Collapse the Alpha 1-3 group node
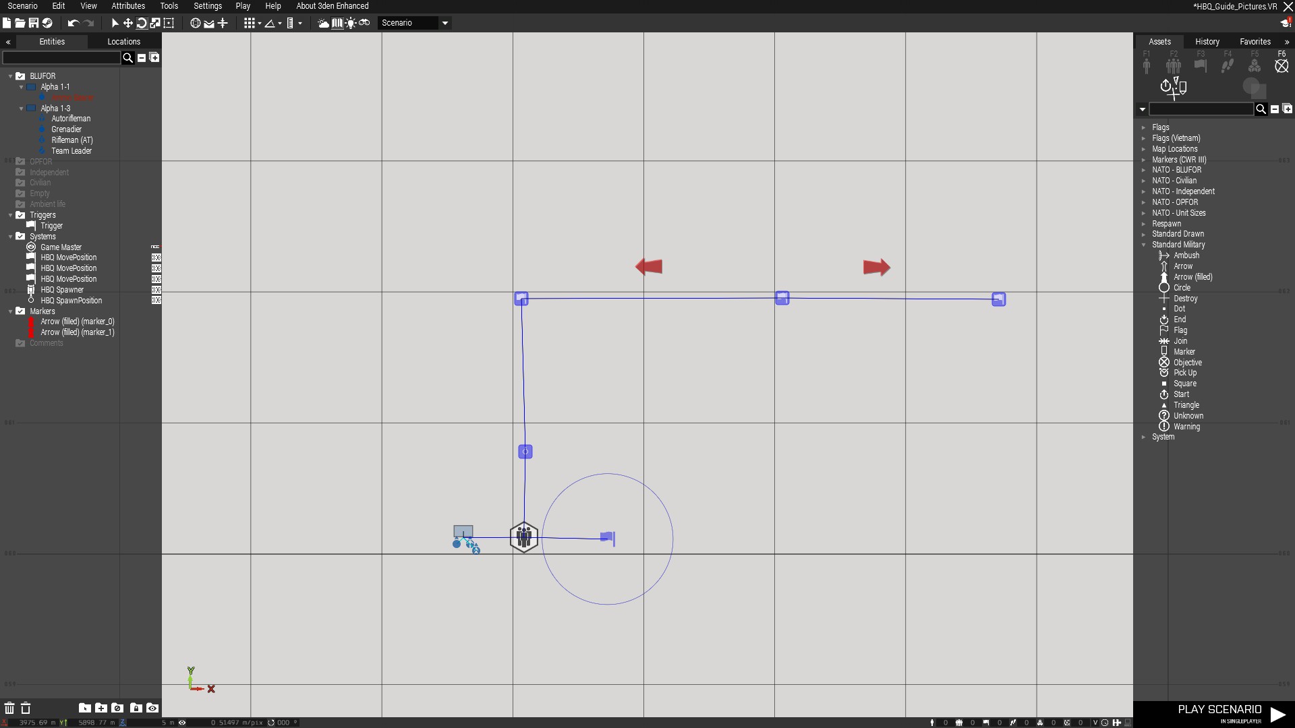 (x=21, y=109)
